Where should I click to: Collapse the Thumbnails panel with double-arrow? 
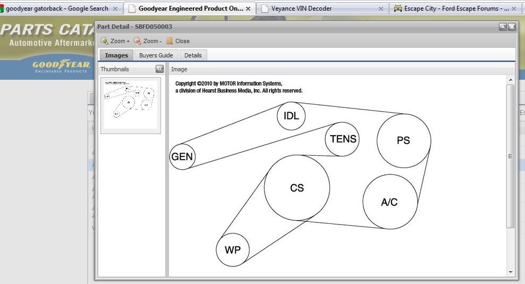tap(160, 69)
